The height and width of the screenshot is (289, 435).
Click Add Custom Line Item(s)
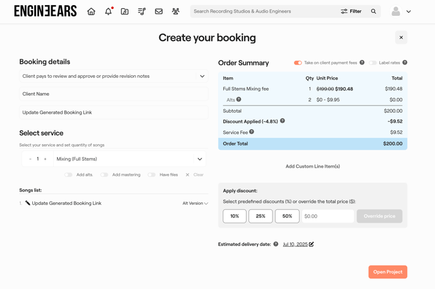point(312,166)
